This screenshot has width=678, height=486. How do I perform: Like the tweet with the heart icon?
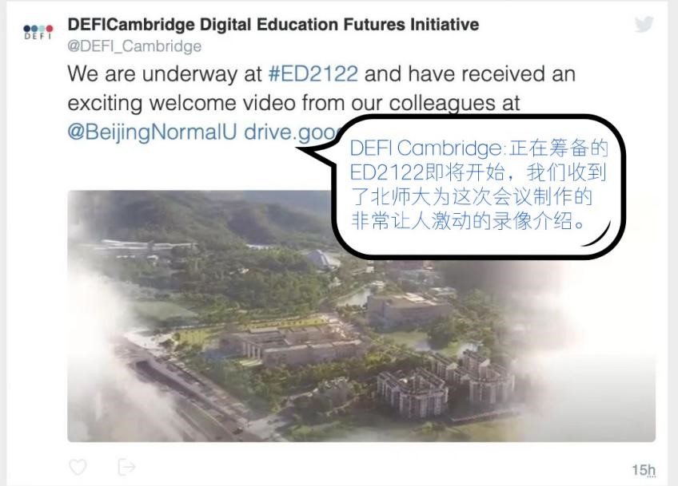pyautogui.click(x=78, y=467)
